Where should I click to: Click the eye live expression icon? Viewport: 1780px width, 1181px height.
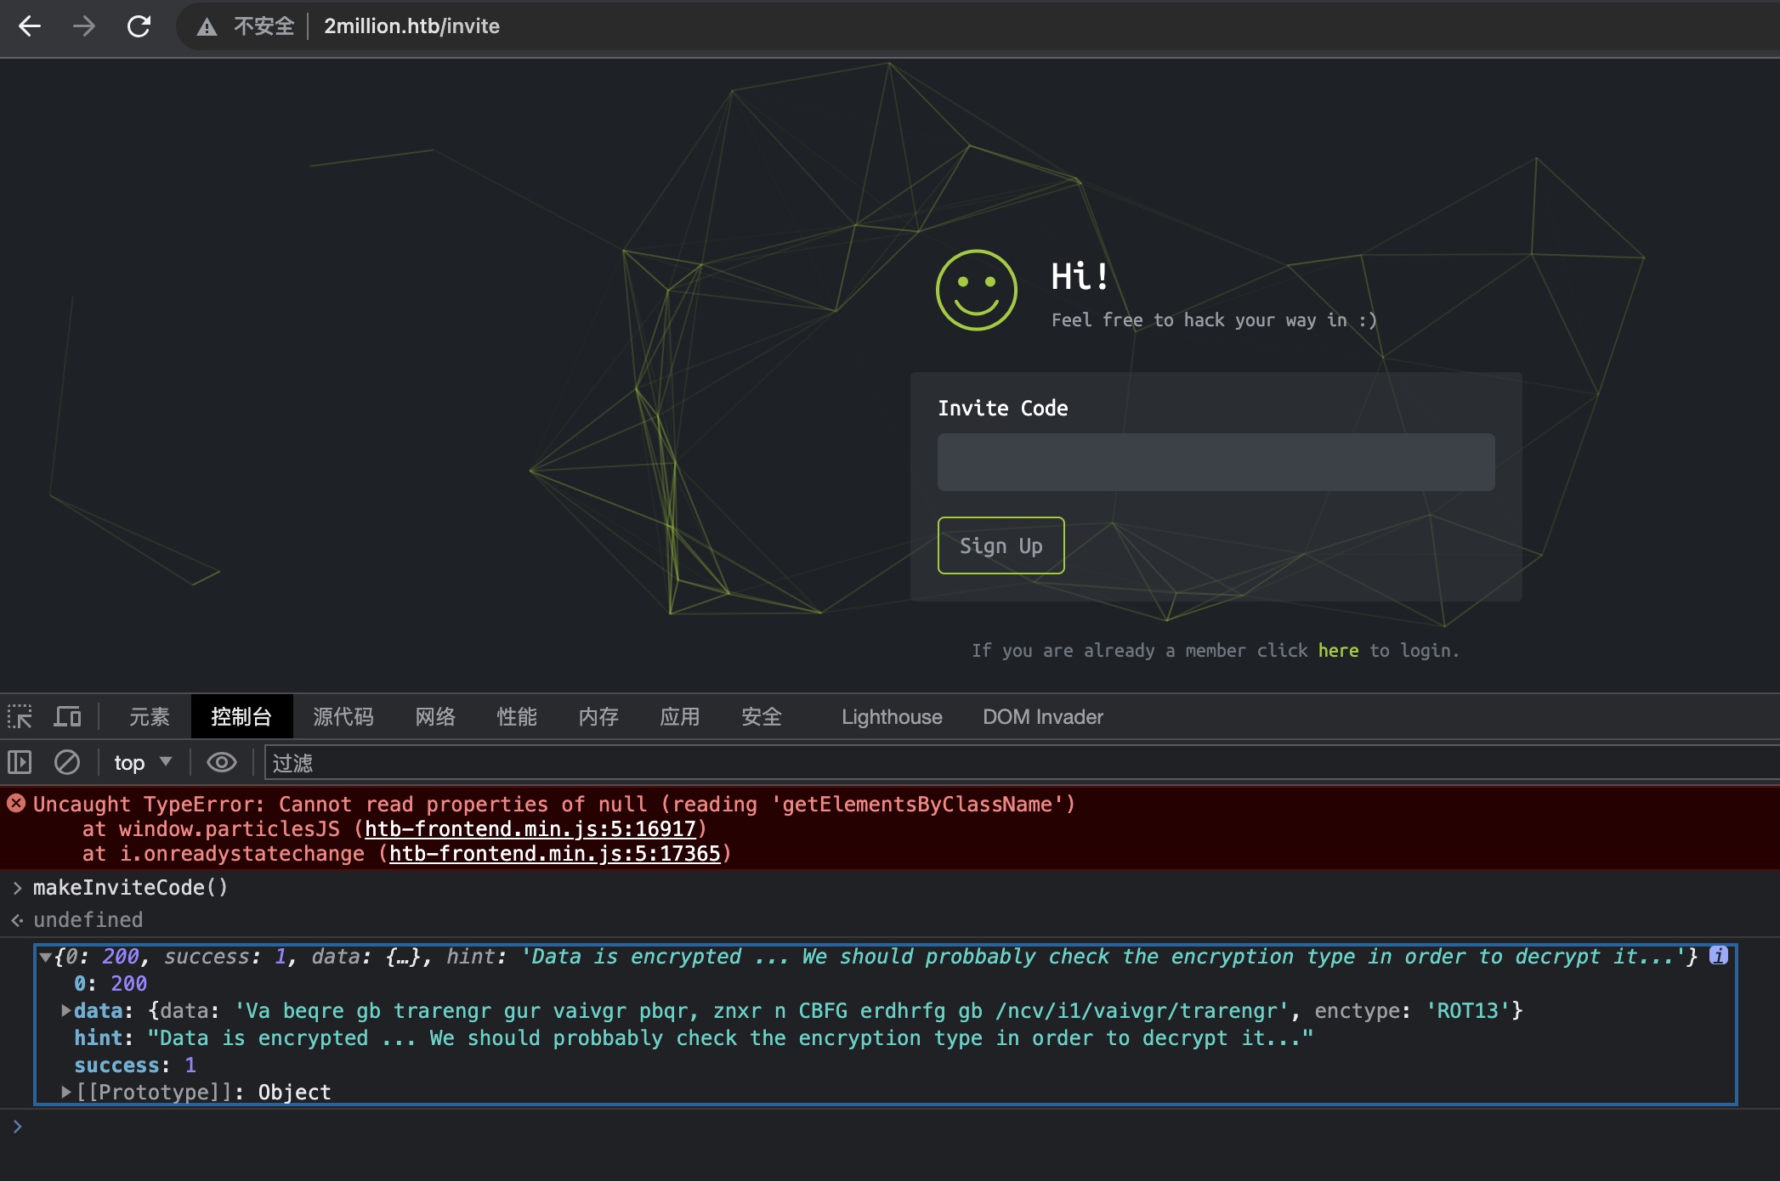[222, 762]
